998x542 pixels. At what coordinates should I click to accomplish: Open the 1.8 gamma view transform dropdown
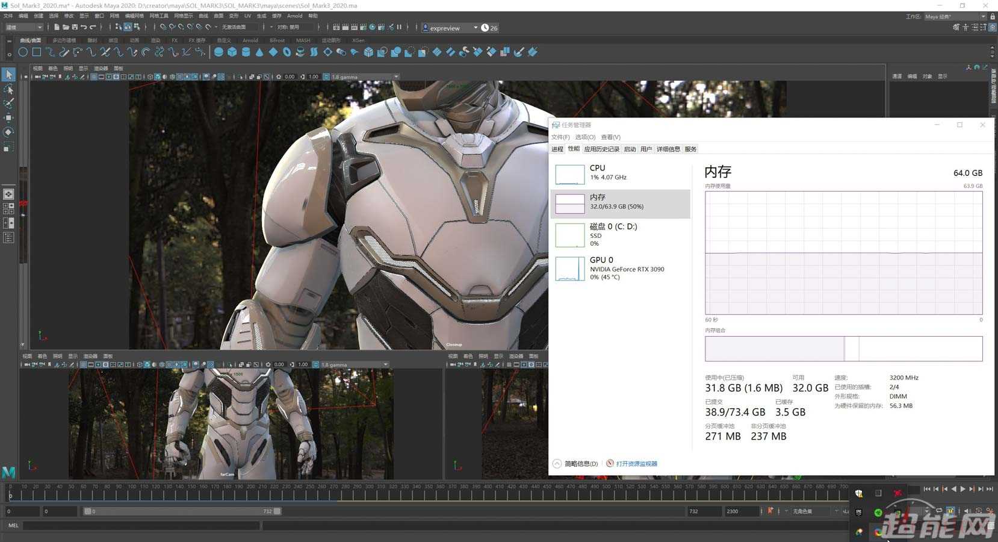(363, 77)
